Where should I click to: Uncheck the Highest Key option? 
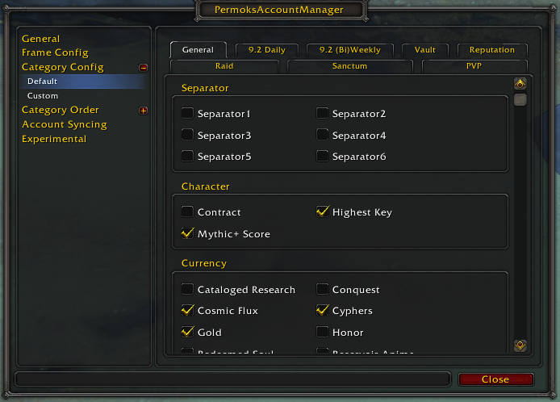pyautogui.click(x=322, y=211)
